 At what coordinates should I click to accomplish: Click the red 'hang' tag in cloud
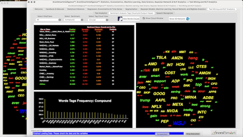pyautogui.click(x=193, y=58)
